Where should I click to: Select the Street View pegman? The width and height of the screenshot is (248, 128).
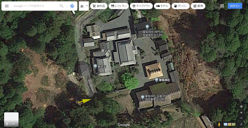(x=219, y=124)
